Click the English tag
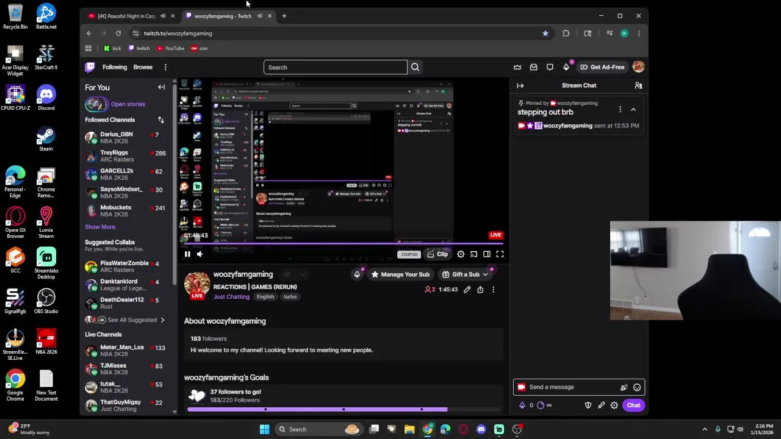Screen dimensions: 781x439 click(265, 297)
